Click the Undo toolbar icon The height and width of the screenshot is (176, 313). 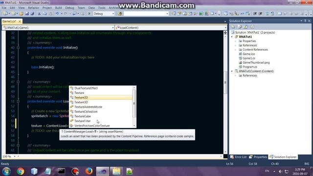pos(57,14)
